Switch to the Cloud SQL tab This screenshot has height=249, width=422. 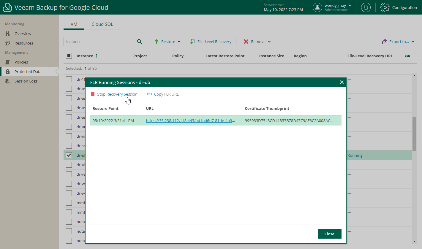point(102,24)
